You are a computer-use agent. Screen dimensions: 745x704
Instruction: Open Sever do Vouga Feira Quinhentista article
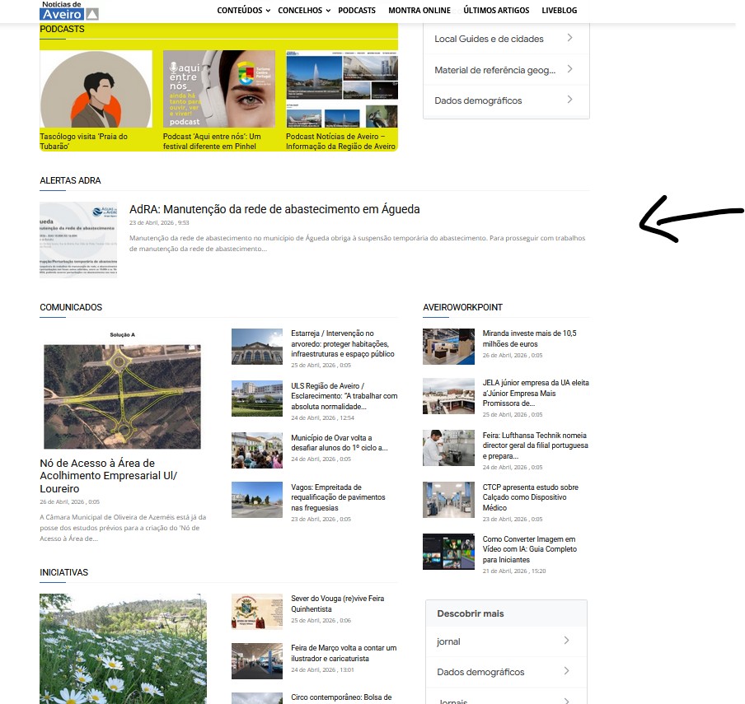tap(338, 604)
